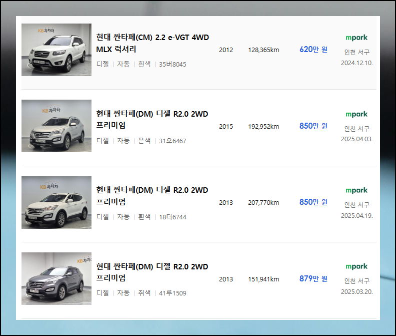
Task: Click the 620만 원 price
Action: (x=313, y=50)
